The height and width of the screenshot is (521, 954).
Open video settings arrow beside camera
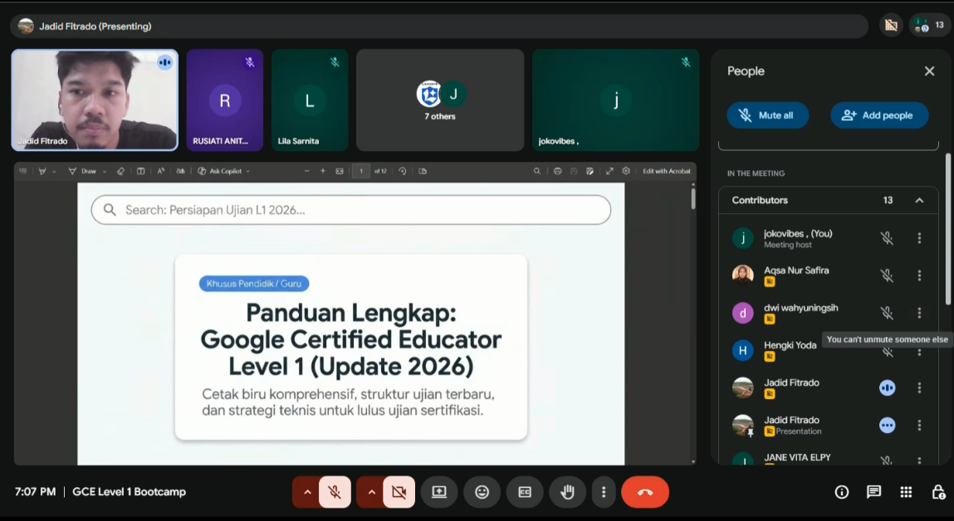pos(371,492)
